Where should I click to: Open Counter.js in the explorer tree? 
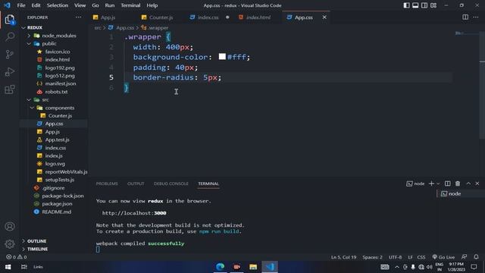(x=60, y=116)
